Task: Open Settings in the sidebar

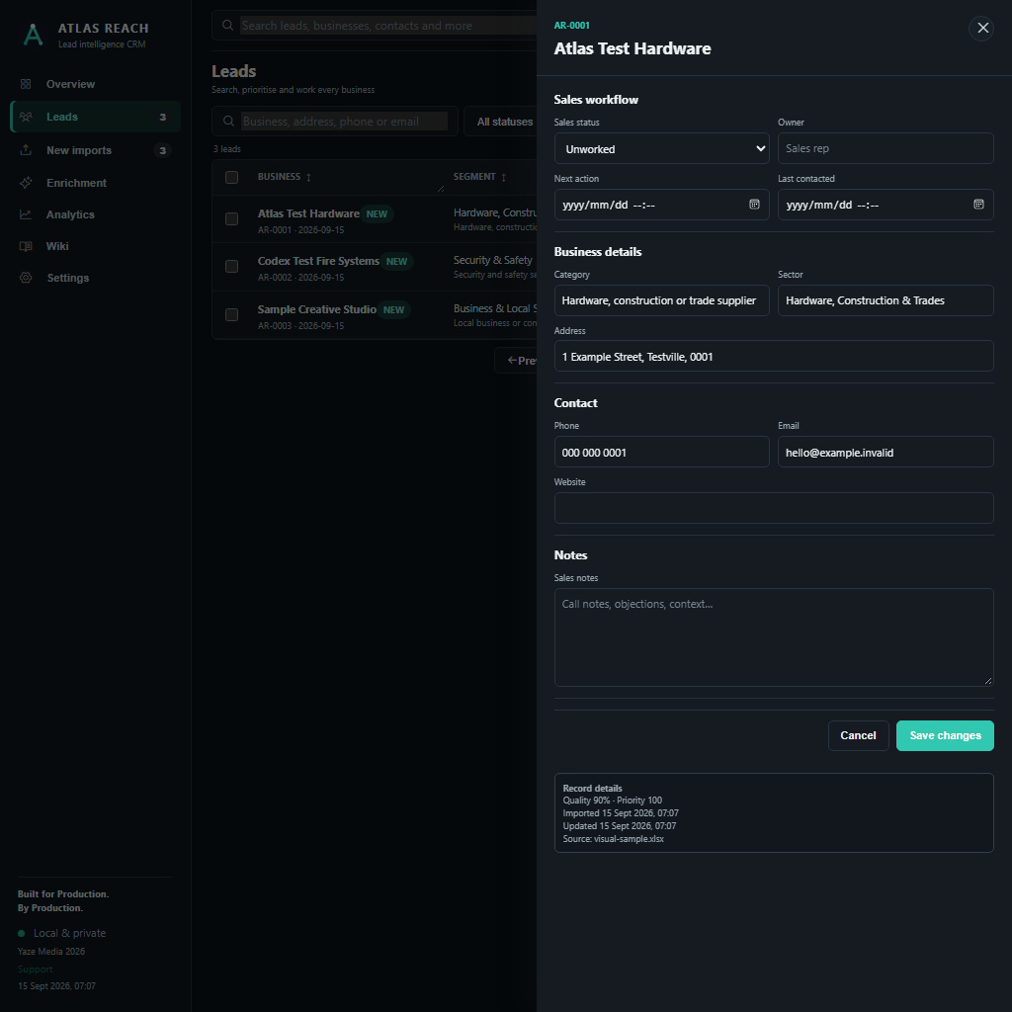Action: tap(96, 278)
